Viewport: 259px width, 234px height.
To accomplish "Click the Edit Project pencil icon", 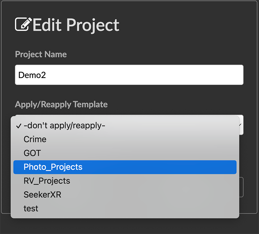I will 23,24.
